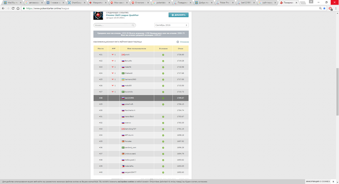Click the magnifier icon in the search field

[133, 25]
